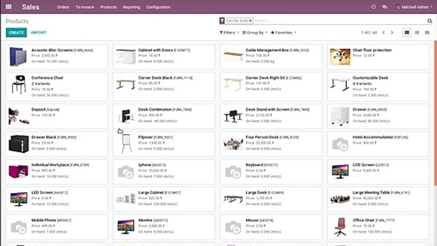Open the Cabinet with Doors product image

(x=126, y=57)
